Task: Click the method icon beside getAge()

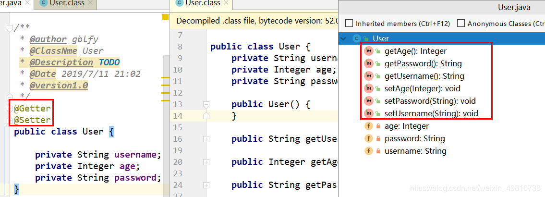Action: coord(368,51)
